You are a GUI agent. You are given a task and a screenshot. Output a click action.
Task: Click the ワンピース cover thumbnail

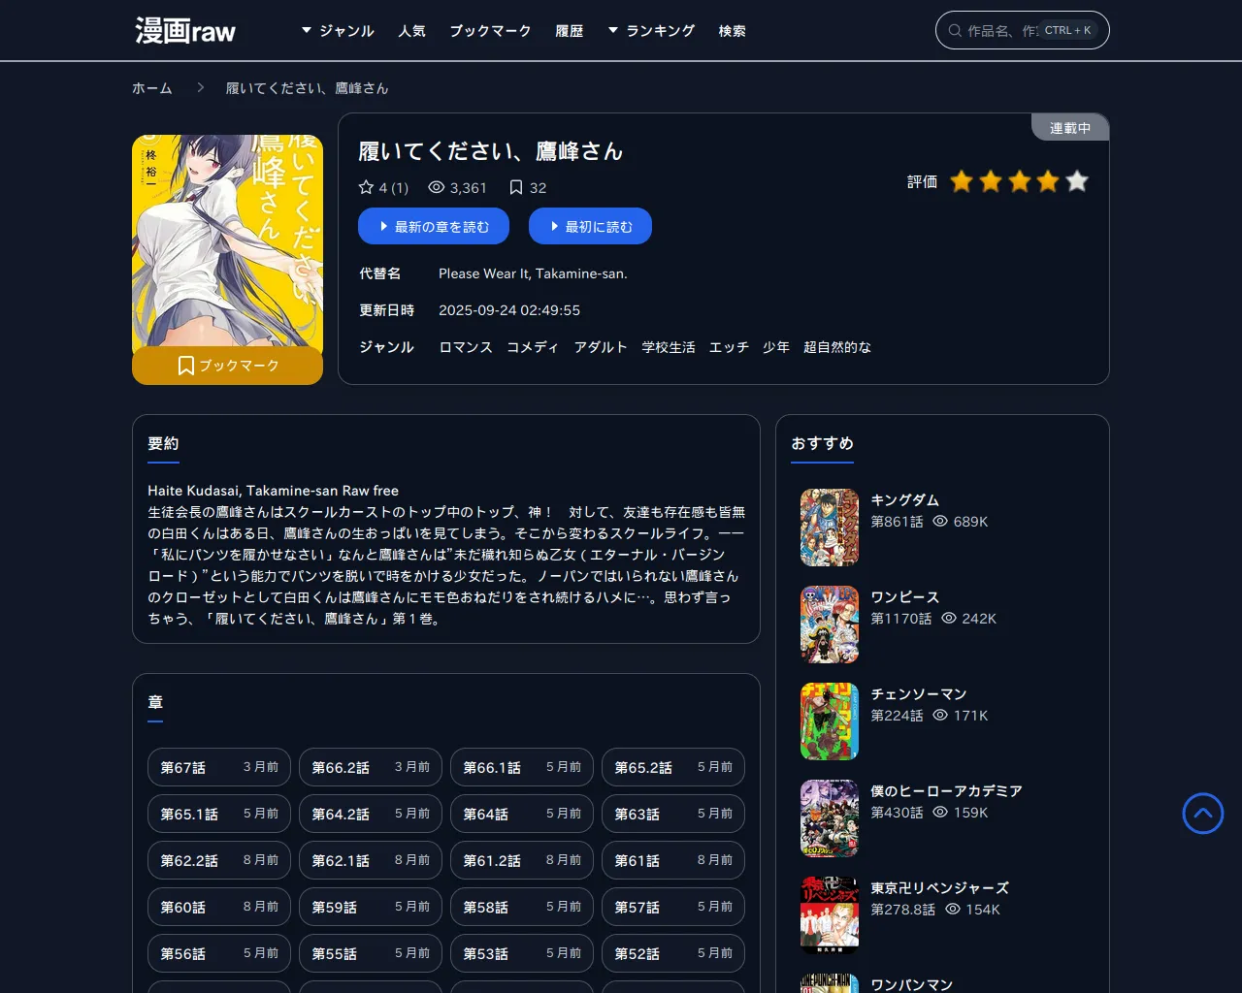[x=830, y=625]
